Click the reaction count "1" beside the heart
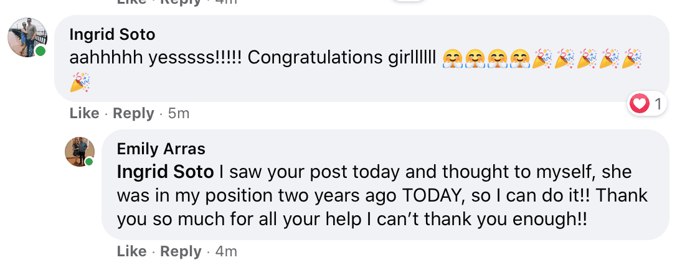 click(658, 104)
